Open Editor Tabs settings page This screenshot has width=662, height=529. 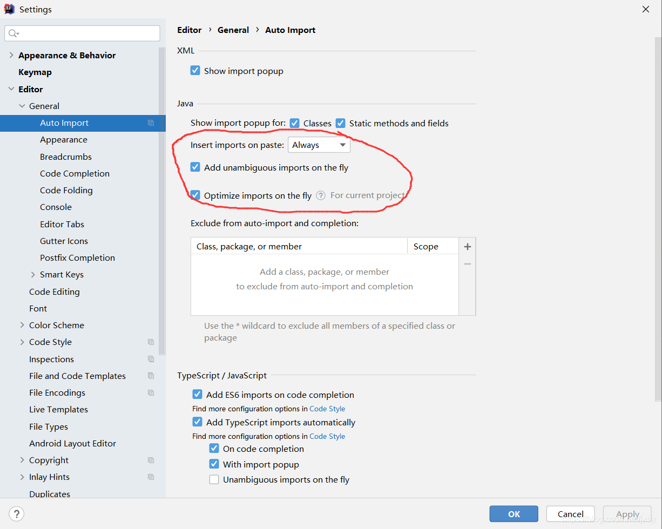[62, 224]
